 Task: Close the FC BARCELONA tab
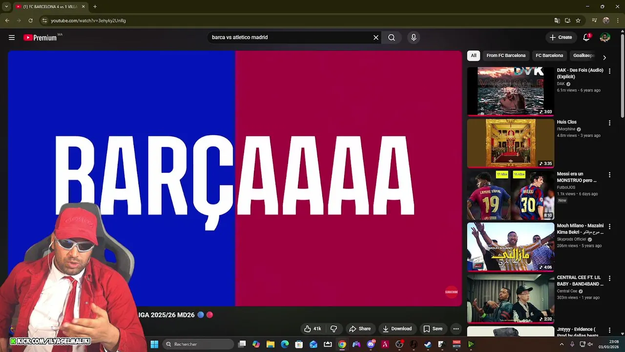coord(83,6)
